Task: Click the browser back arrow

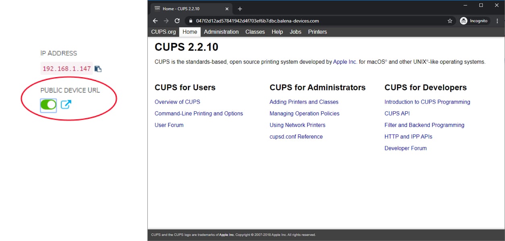Action: point(155,20)
